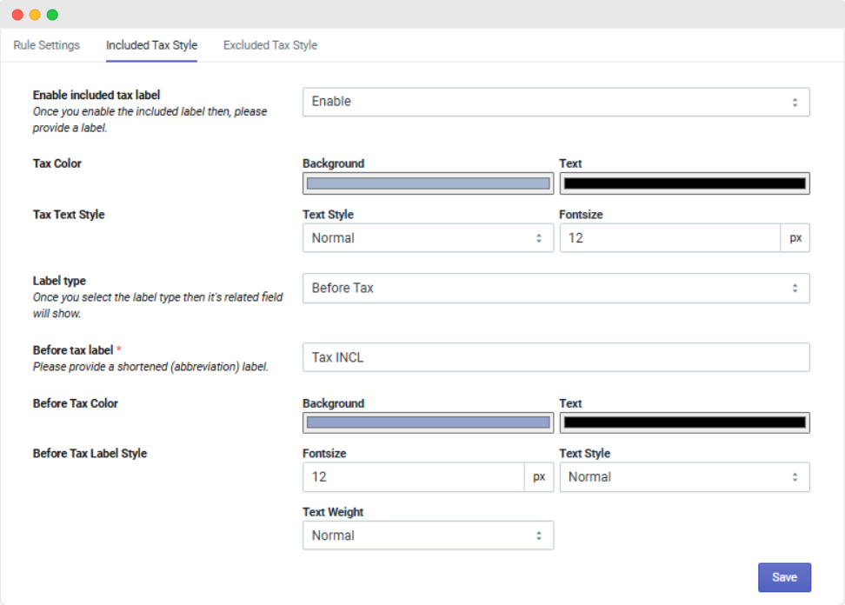Click the Before tax label text field
This screenshot has width=845, height=605.
(556, 357)
